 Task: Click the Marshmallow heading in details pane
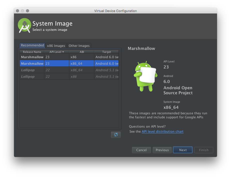(141, 48)
